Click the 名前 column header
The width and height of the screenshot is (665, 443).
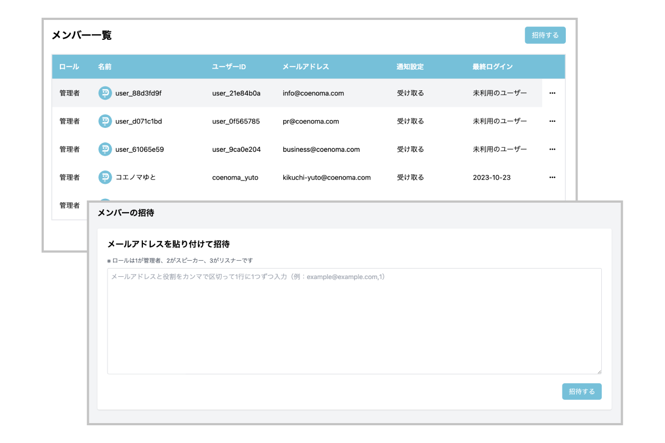pos(105,66)
